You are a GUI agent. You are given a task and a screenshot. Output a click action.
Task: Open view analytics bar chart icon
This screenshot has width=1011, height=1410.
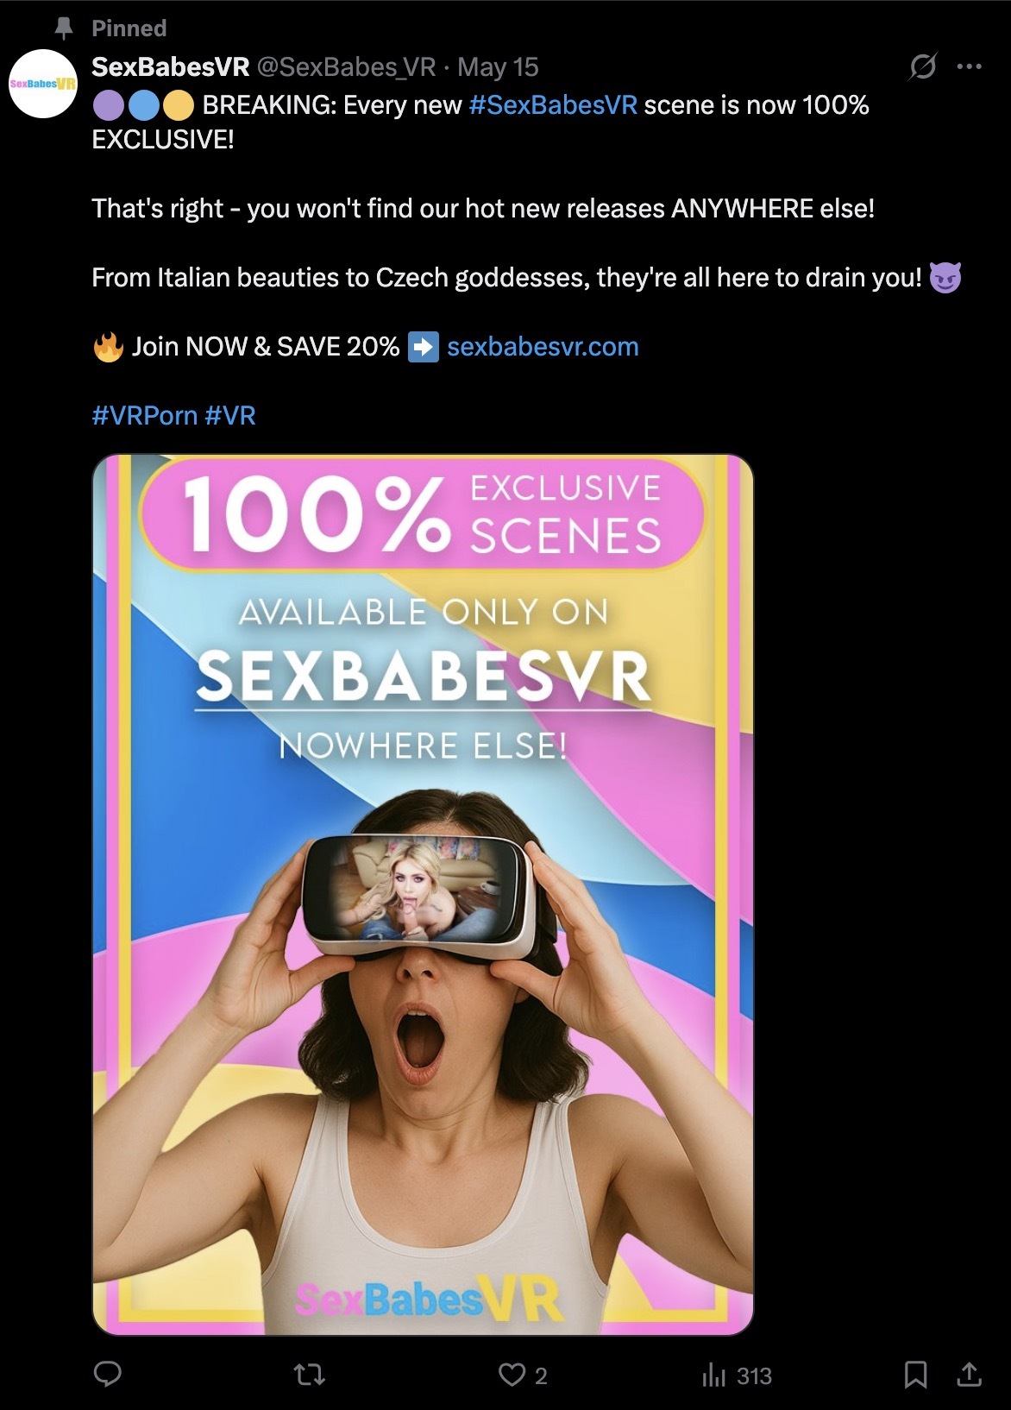[x=714, y=1375]
